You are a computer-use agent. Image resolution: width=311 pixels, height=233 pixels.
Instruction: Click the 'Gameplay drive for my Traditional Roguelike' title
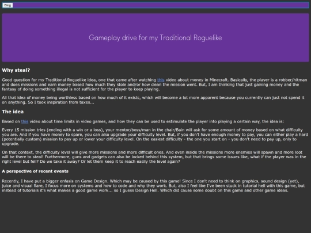pos(155,37)
